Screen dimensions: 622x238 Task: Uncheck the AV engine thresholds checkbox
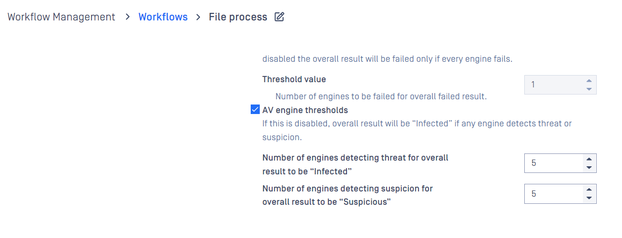[x=255, y=110]
